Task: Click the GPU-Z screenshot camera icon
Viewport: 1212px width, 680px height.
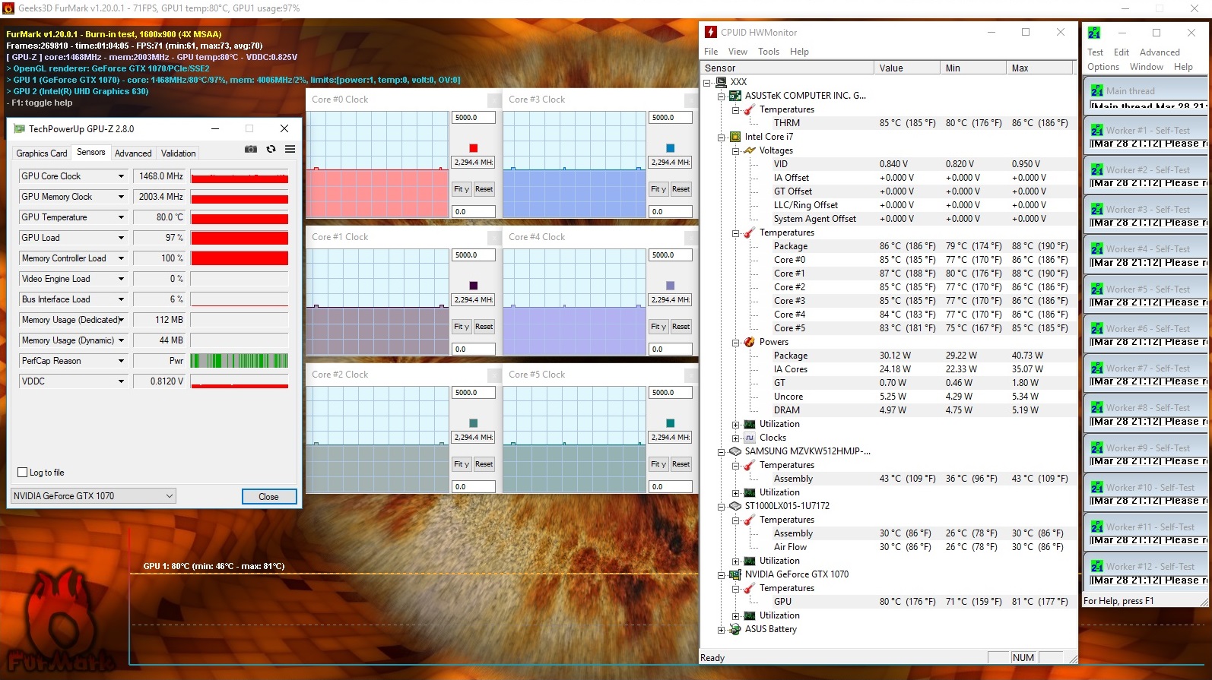Action: tap(250, 150)
